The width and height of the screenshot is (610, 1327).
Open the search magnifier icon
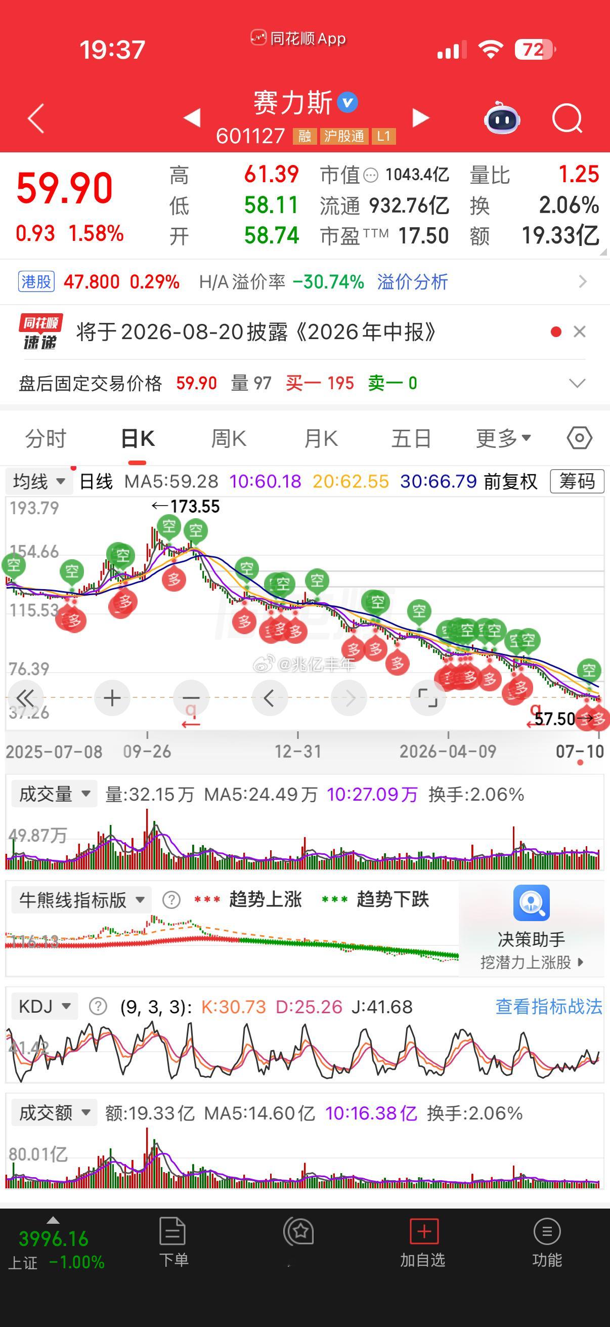click(x=567, y=119)
